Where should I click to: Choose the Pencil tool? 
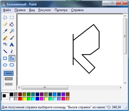[x=5, y=38]
